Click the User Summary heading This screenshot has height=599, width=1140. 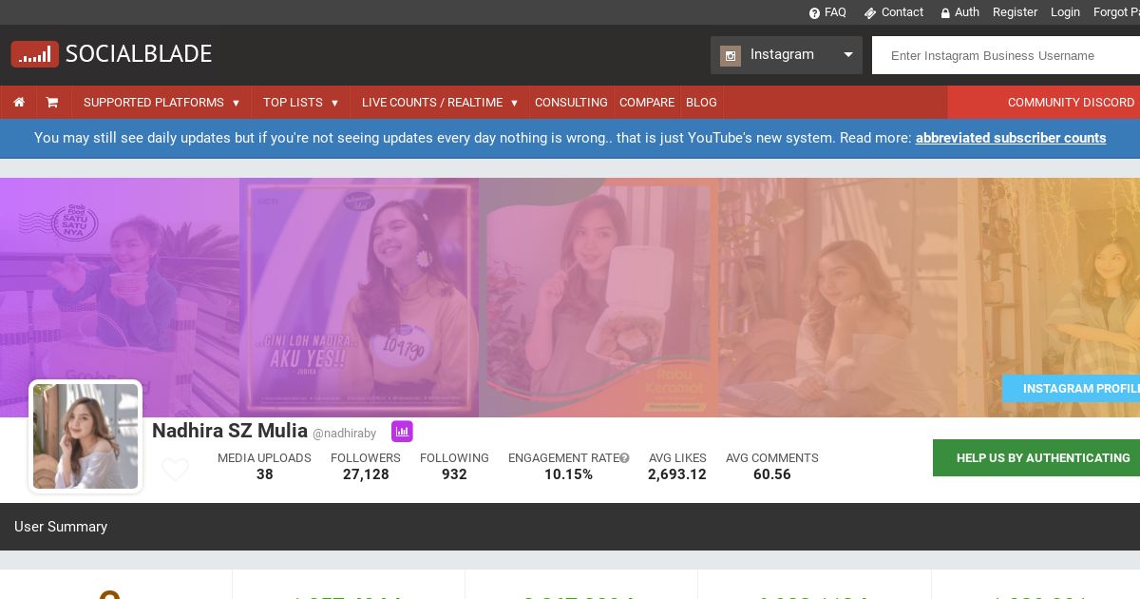(61, 527)
